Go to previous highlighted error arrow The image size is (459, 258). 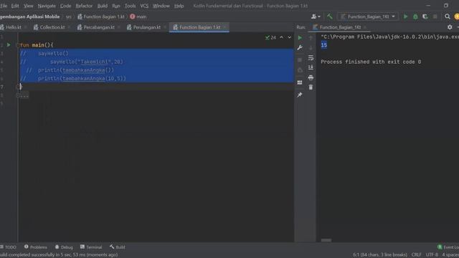[281, 37]
